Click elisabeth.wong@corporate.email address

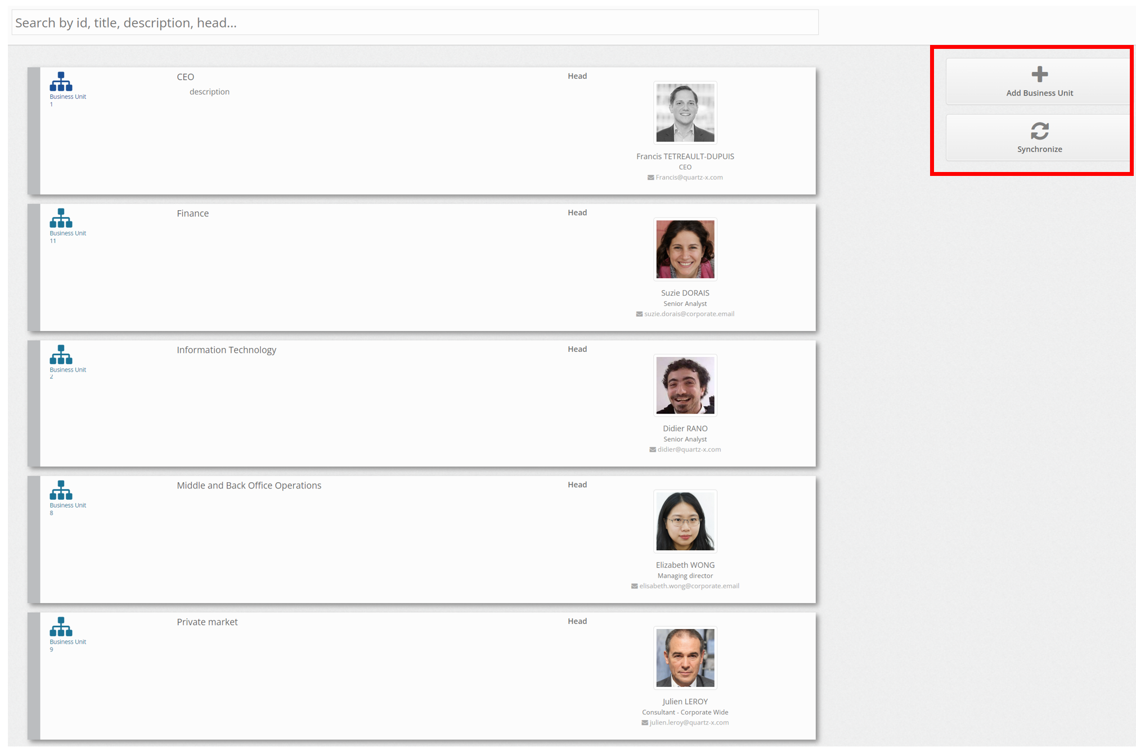click(x=689, y=586)
